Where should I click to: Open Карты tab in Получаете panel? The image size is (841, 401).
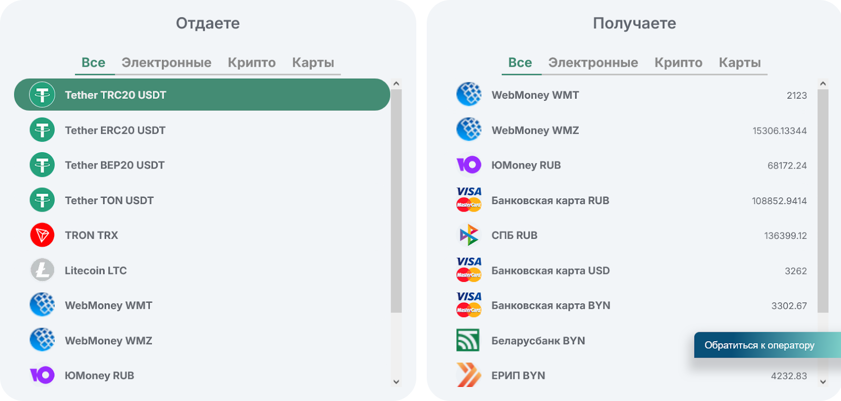740,63
